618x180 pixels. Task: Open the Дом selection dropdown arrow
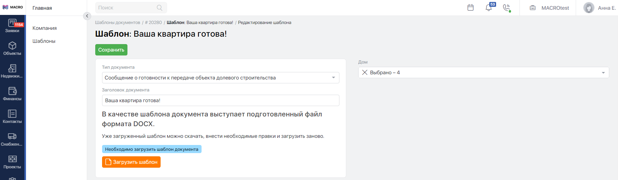[603, 73]
